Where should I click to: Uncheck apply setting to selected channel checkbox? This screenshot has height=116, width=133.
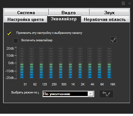[x=9, y=33]
